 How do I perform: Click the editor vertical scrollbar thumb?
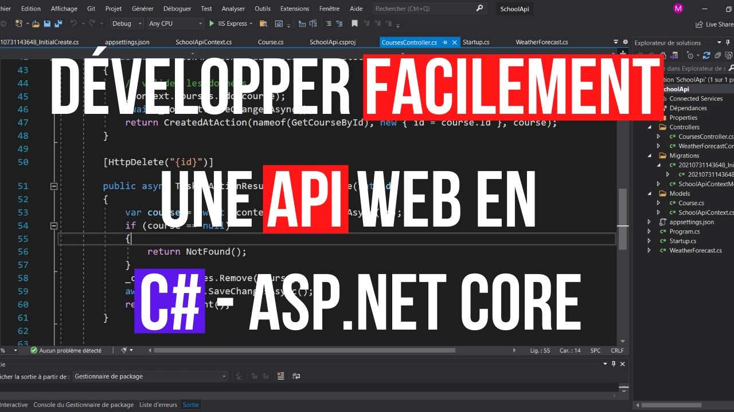[622, 219]
